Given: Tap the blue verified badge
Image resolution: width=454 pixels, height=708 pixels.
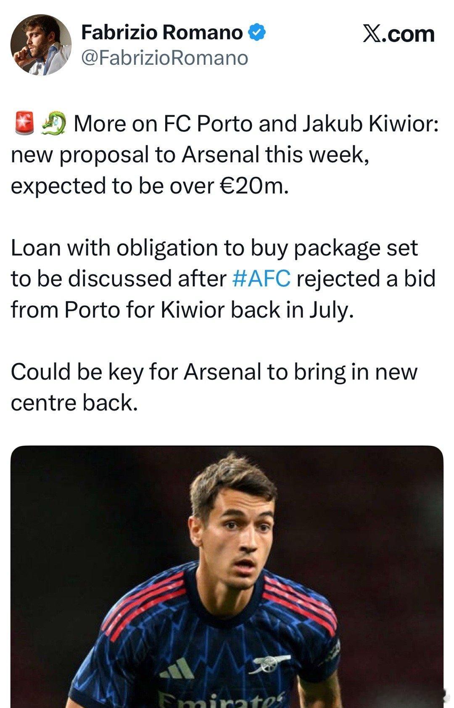Looking at the screenshot, I should pyautogui.click(x=257, y=33).
